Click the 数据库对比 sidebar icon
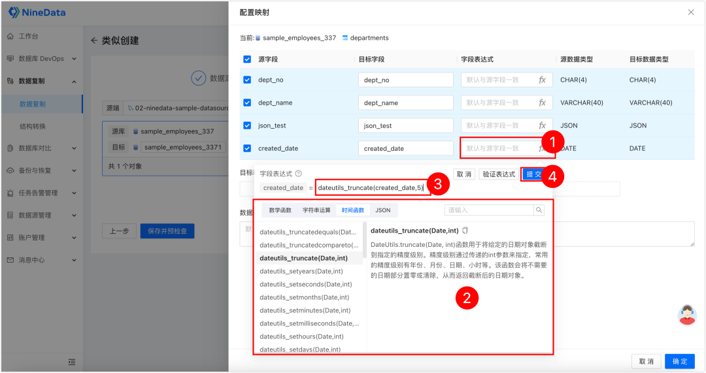Viewport: 706px width, 373px height. (x=10, y=148)
